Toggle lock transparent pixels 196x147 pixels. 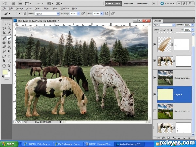coord(161,30)
